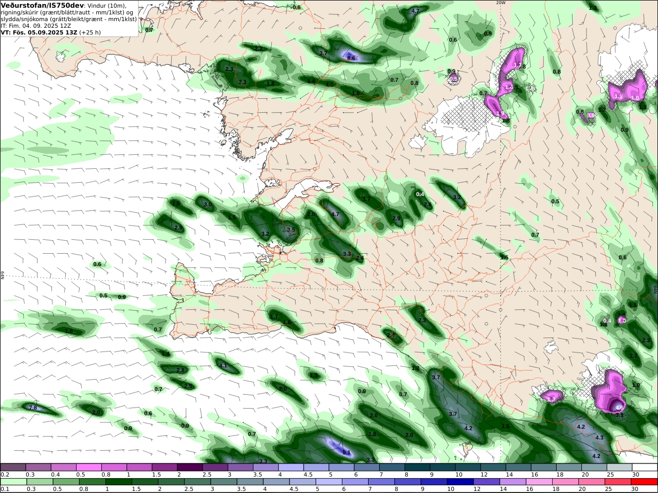Screen dimensions: 658x493
Task: Click the white 30 snow legend swatch
Action: (x=645, y=467)
